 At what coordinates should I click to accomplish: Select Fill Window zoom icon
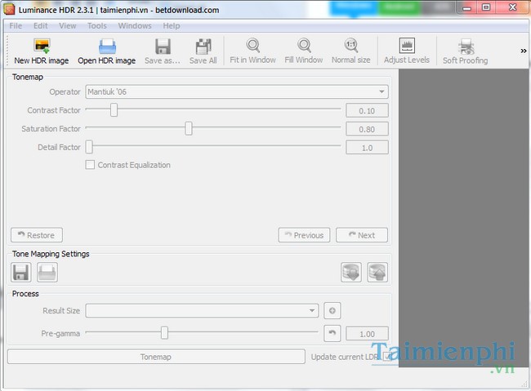(304, 47)
